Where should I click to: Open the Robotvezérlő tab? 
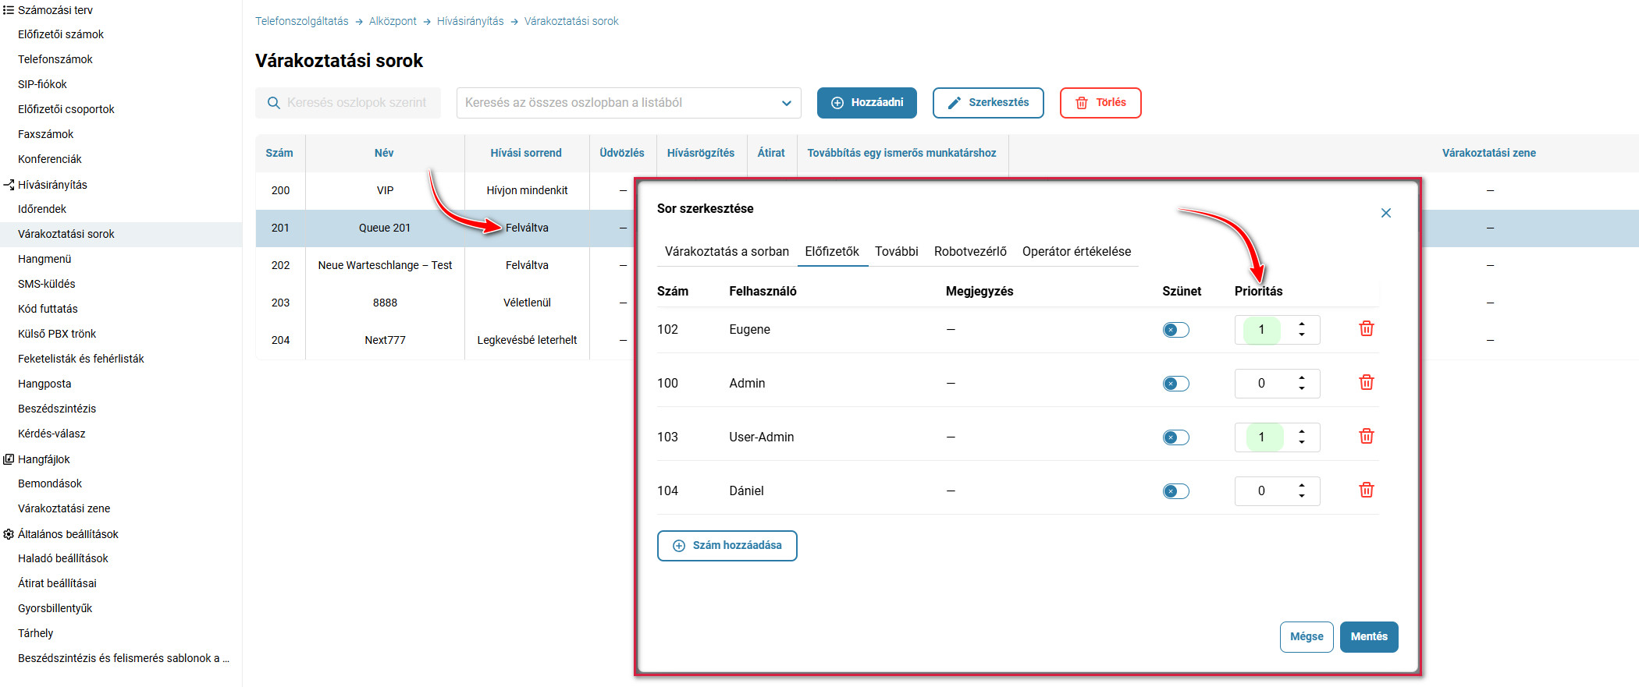point(970,251)
